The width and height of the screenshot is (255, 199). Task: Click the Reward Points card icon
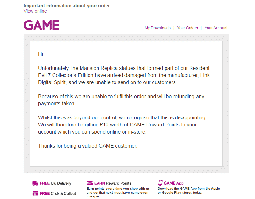[89, 183]
